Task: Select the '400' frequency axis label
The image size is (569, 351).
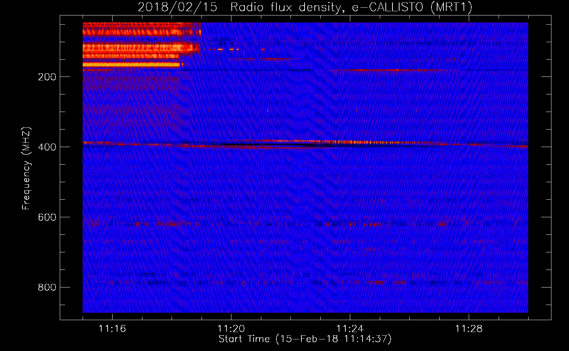Action: tap(47, 147)
